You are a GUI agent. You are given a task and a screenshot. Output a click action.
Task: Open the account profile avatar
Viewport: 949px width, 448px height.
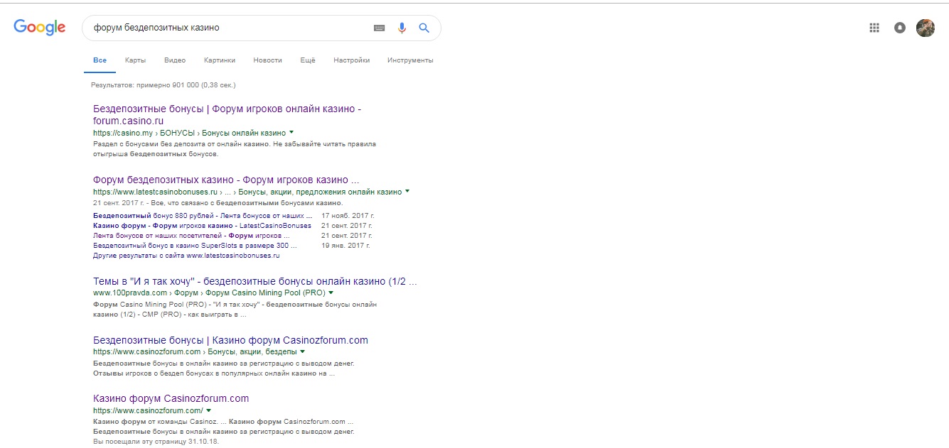[x=926, y=28]
